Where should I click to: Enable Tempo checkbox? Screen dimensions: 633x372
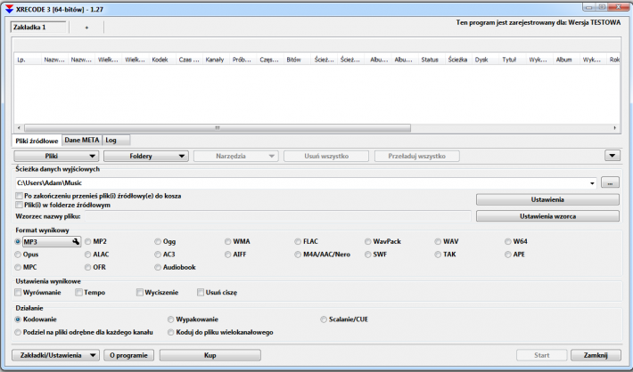tap(78, 292)
